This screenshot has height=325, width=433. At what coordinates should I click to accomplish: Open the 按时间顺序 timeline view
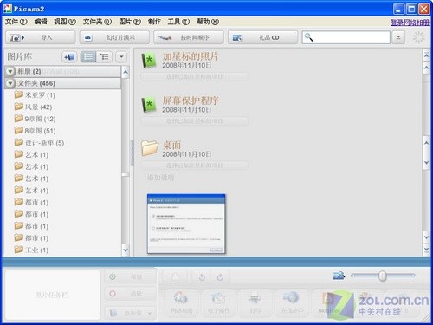tap(189, 37)
